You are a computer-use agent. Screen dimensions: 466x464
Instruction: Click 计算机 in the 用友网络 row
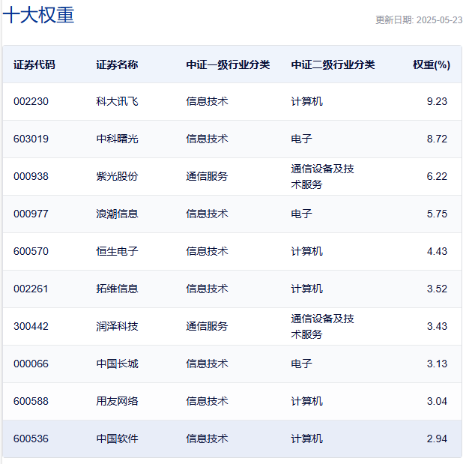(x=306, y=401)
